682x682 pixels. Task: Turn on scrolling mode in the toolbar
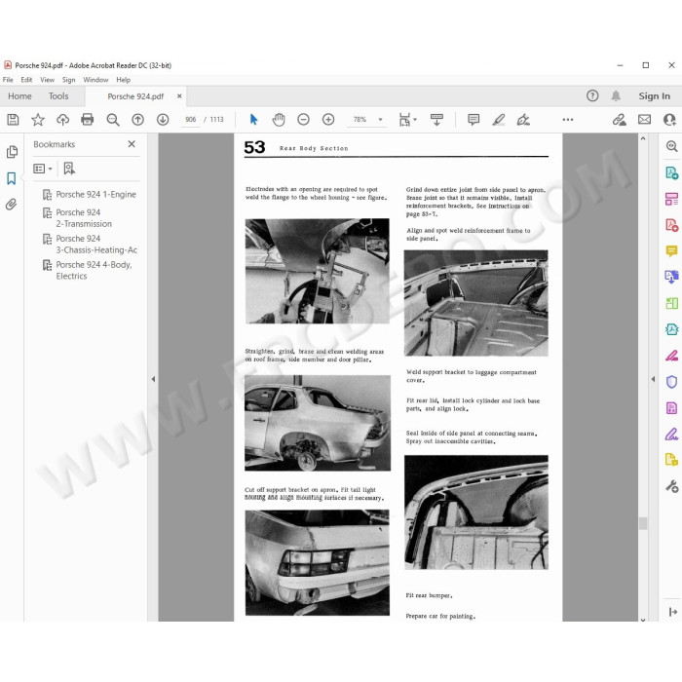(436, 120)
